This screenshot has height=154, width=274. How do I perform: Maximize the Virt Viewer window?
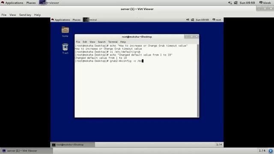265,9
